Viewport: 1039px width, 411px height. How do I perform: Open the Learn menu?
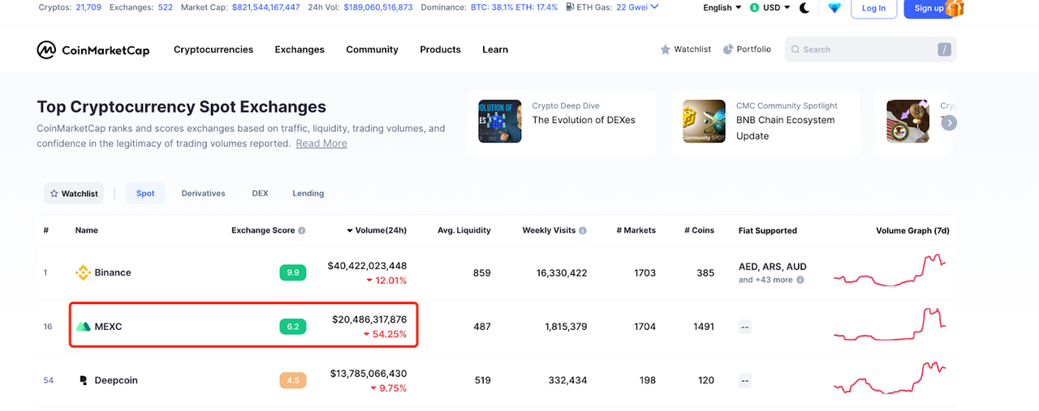tap(495, 49)
